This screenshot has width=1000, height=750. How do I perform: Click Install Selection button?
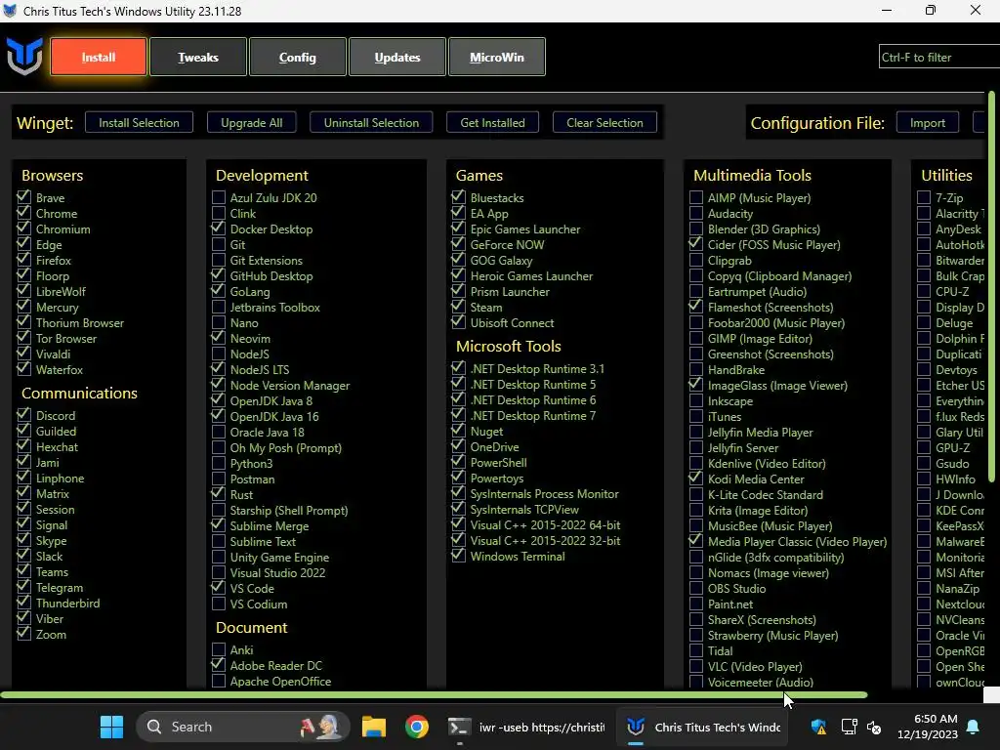click(139, 122)
